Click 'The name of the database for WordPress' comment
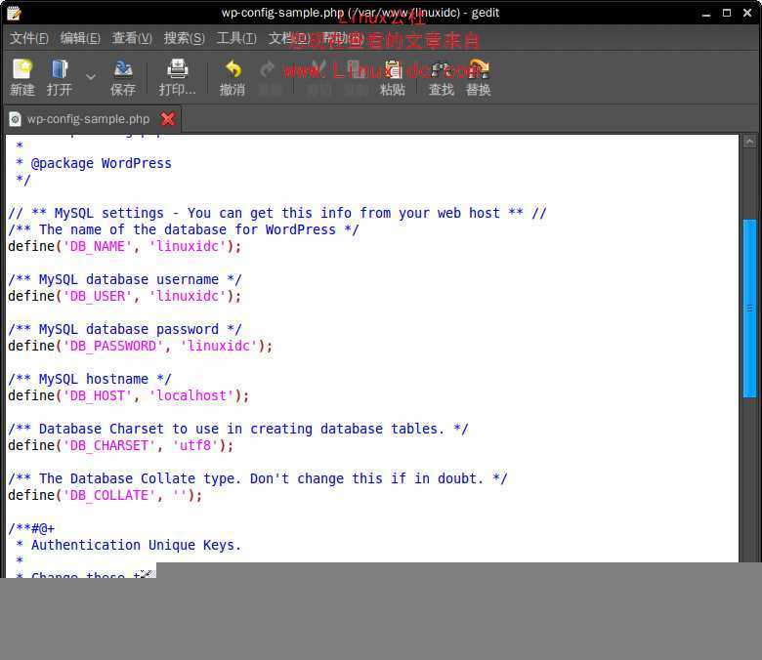Image resolution: width=762 pixels, height=660 pixels. (184, 229)
